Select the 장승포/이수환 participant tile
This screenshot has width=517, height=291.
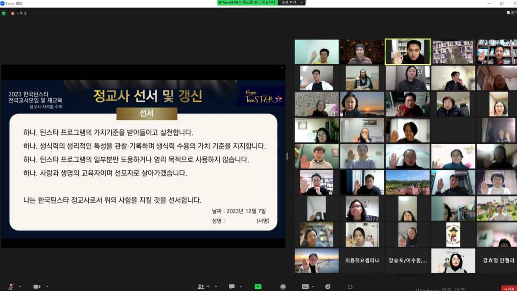click(408, 261)
